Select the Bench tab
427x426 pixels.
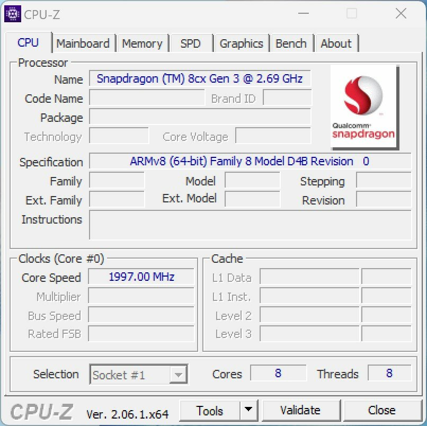pyautogui.click(x=291, y=43)
